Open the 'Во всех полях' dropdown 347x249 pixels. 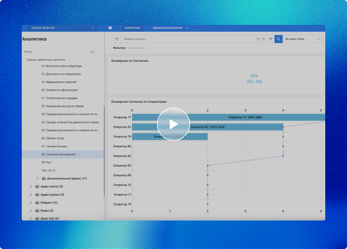pos(302,39)
